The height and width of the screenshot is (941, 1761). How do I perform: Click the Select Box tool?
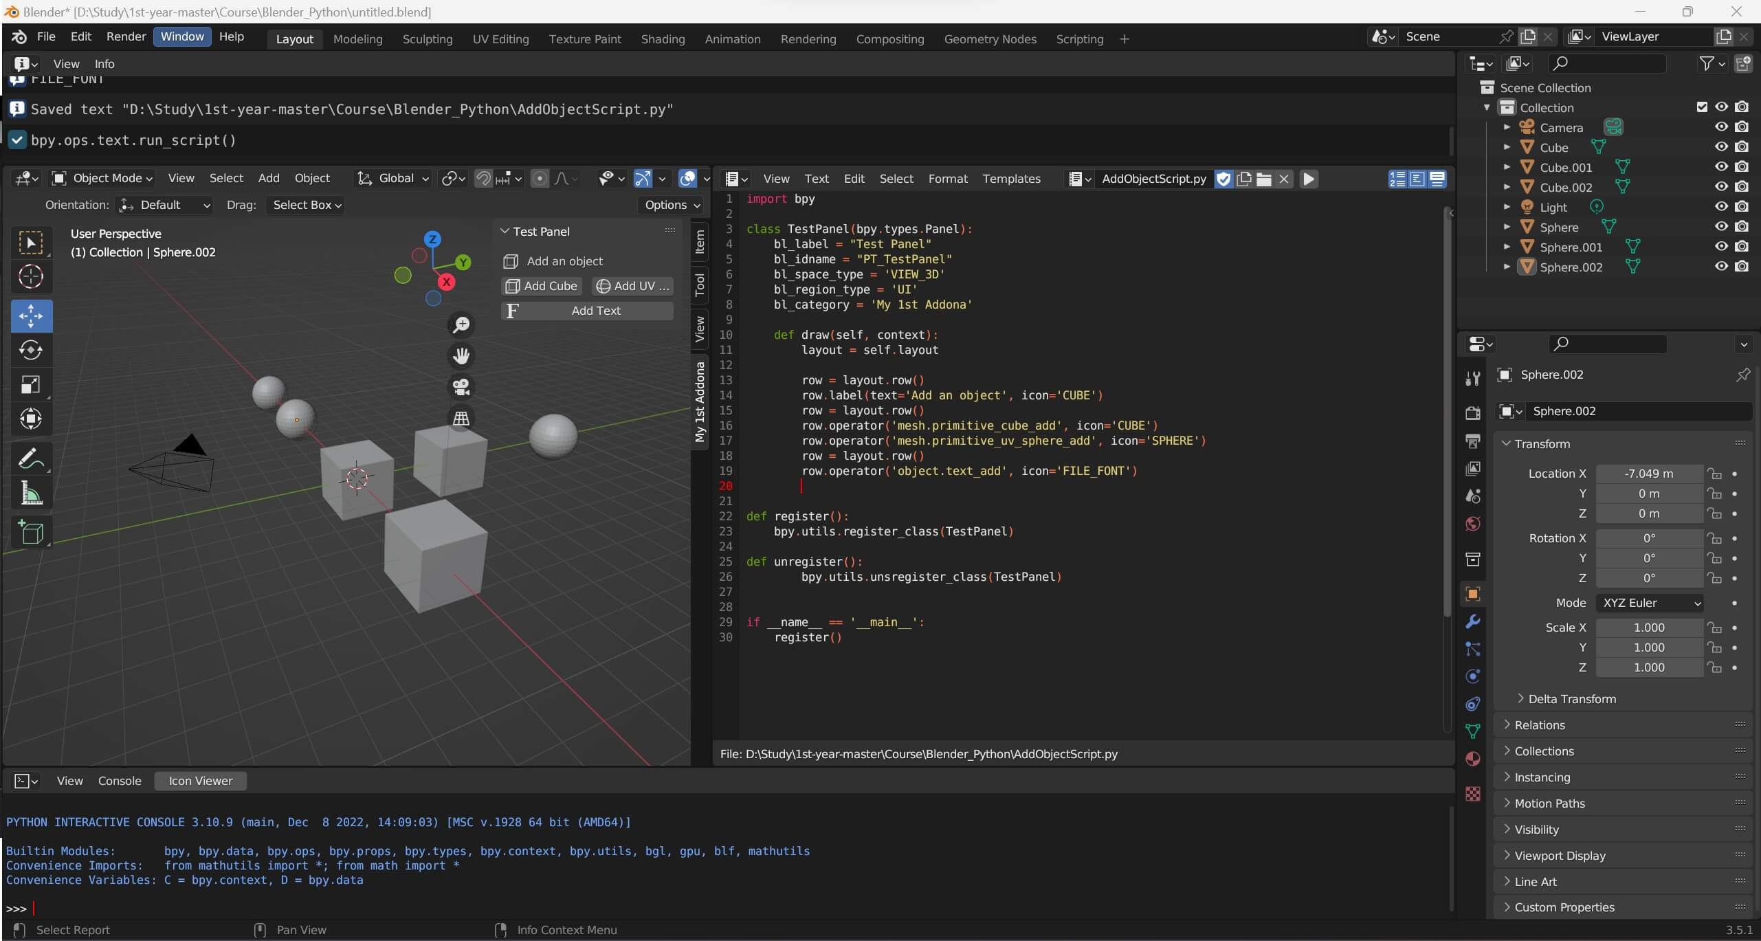click(x=31, y=243)
